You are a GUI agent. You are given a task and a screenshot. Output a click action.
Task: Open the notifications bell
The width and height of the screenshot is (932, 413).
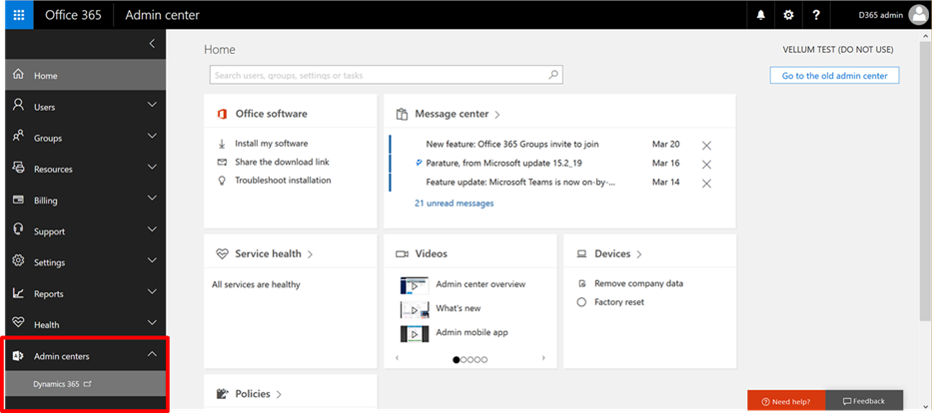point(761,15)
